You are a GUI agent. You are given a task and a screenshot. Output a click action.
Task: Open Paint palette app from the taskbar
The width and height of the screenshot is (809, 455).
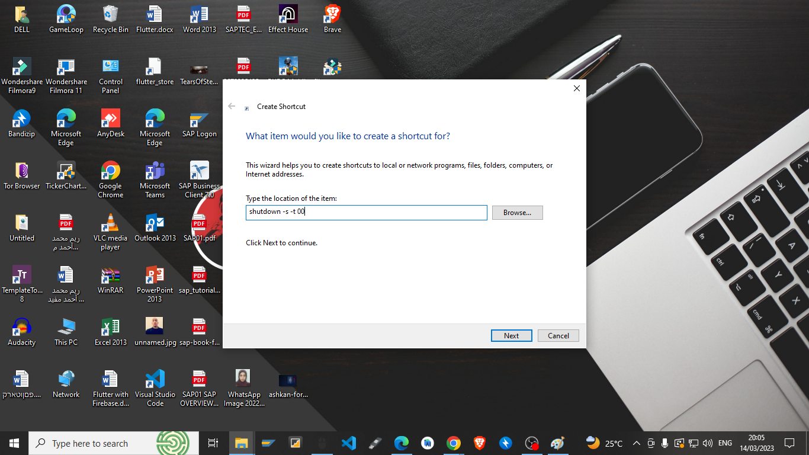click(557, 443)
